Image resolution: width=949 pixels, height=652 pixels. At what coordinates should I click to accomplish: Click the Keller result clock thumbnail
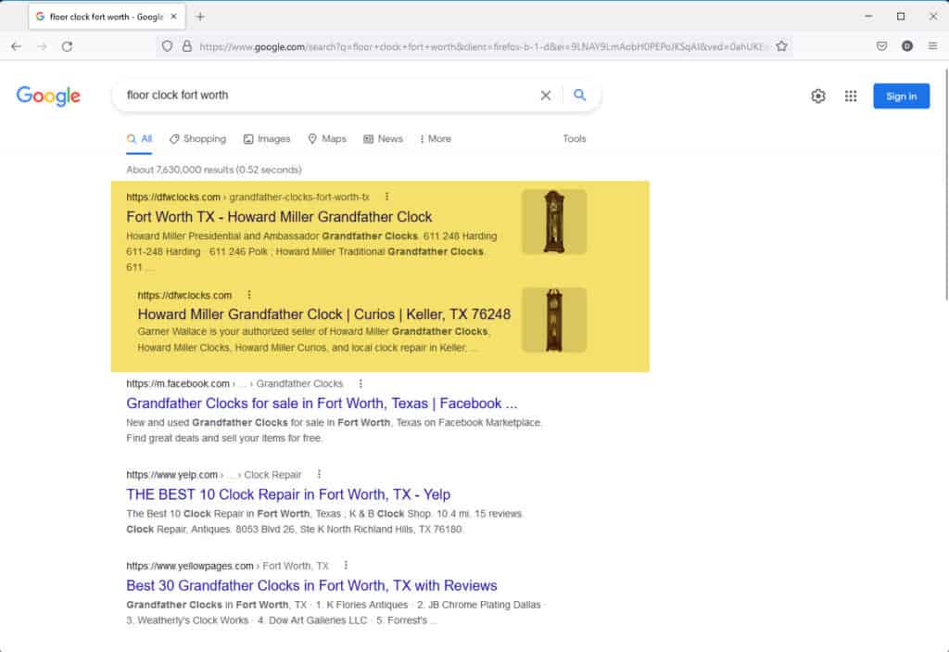click(554, 320)
